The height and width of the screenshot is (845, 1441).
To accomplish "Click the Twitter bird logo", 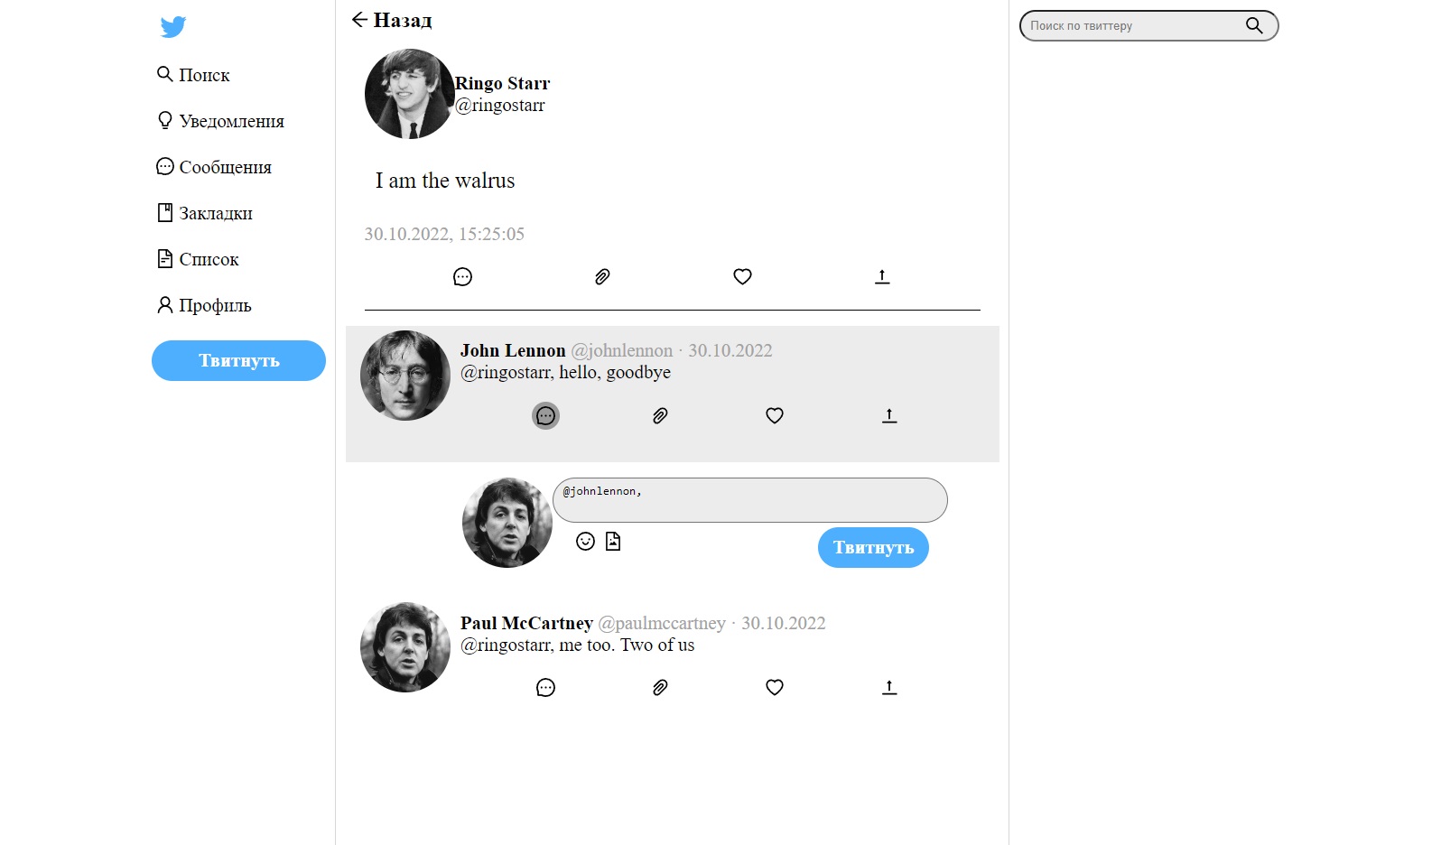I will click(x=172, y=27).
